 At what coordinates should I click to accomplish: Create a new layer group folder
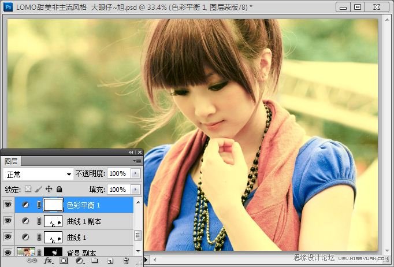pyautogui.click(x=95, y=261)
